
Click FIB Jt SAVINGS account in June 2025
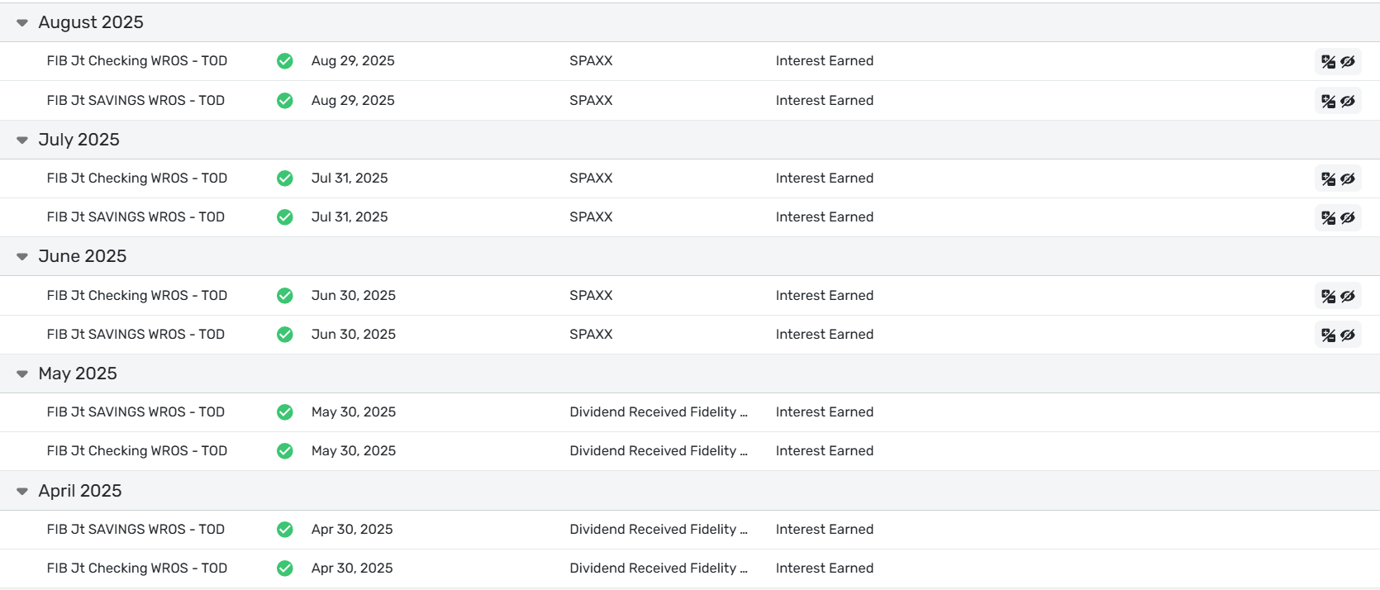pos(136,335)
